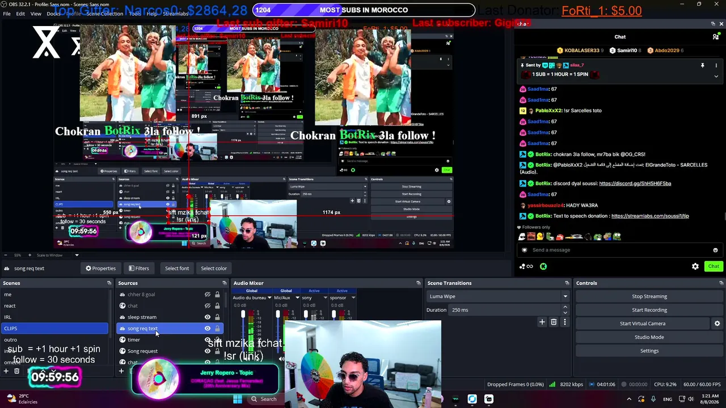726x408 pixels.
Task: Click the green Kick logo icon
Action: pyautogui.click(x=543, y=266)
